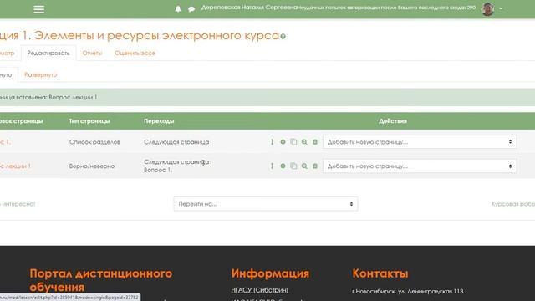The image size is (535, 301).
Task: Open the notifications bell
Action: click(178, 9)
